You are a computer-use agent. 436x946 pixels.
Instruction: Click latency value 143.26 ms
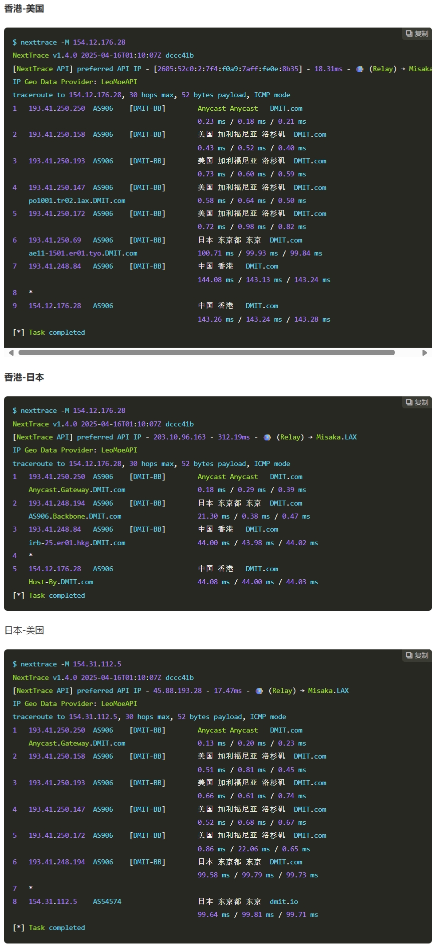coord(216,319)
